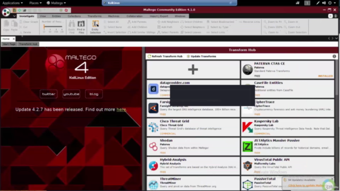This screenshot has height=191, width=340.
Task: Click Update Transforms
Action: [x=201, y=56]
